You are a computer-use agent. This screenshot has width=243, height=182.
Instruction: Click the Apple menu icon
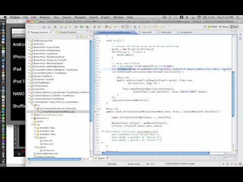pyautogui.click(x=5, y=17)
